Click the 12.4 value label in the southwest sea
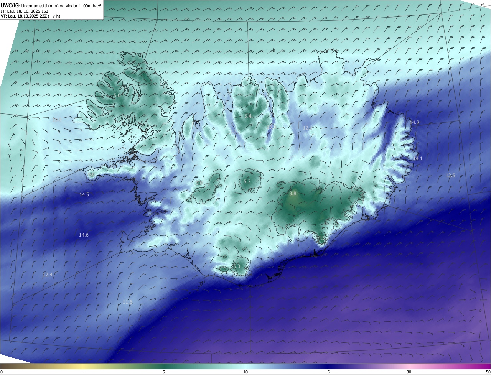The height and width of the screenshot is (375, 491). click(48, 275)
